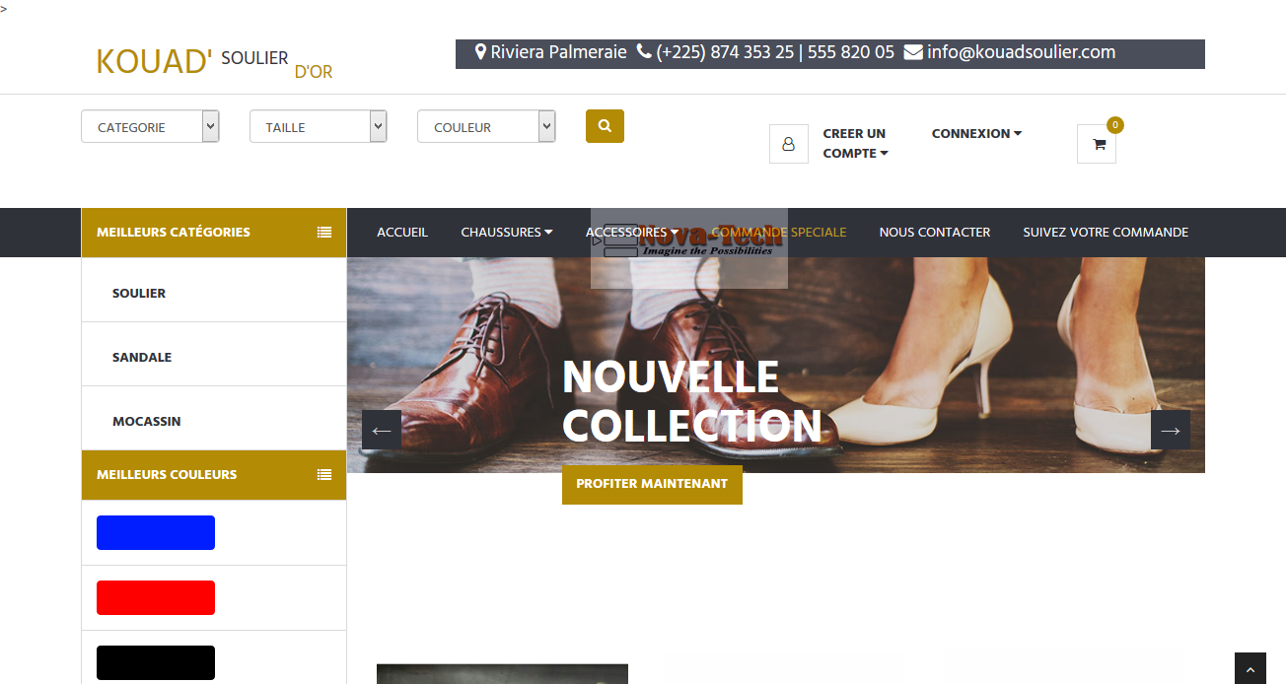Image resolution: width=1286 pixels, height=684 pixels.
Task: Expand the Connexion dropdown
Action: 976,133
